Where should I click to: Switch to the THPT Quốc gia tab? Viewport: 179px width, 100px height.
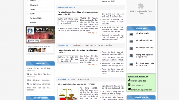[91, 45]
